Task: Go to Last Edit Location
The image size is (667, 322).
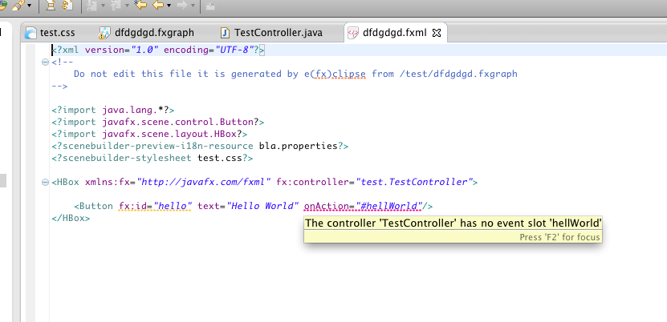Action: pos(141,6)
